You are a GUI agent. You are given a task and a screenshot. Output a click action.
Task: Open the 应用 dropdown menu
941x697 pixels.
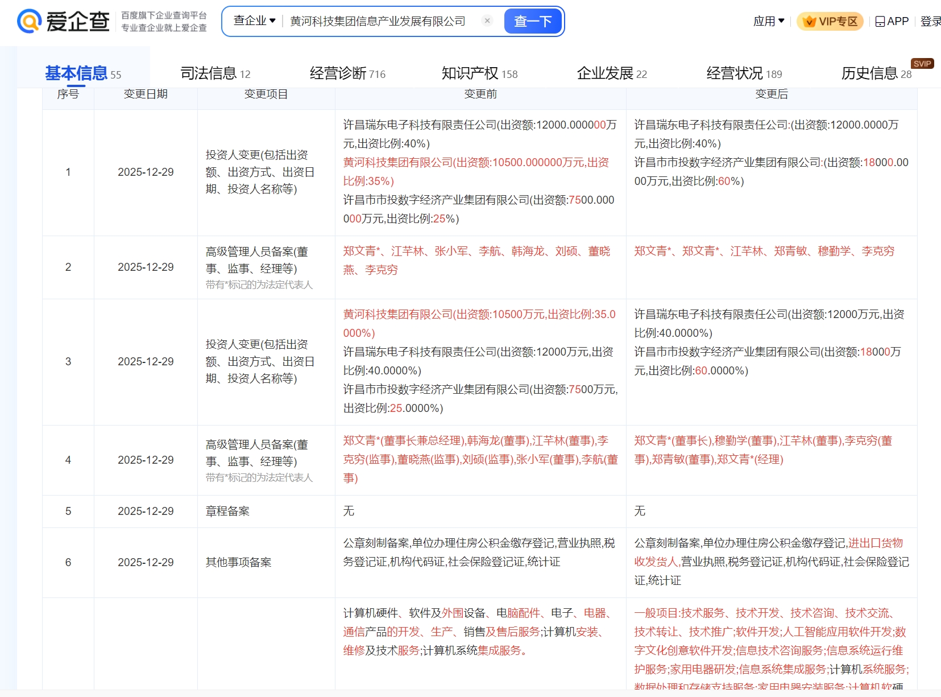coord(769,22)
